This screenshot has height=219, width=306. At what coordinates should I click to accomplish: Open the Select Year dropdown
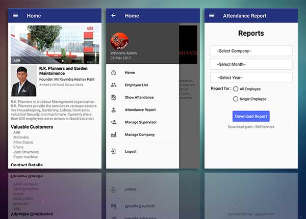(251, 77)
